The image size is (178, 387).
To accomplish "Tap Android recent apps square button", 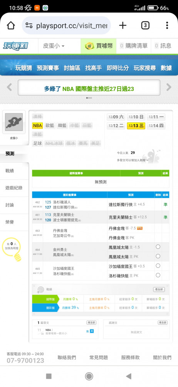I will (x=49, y=376).
